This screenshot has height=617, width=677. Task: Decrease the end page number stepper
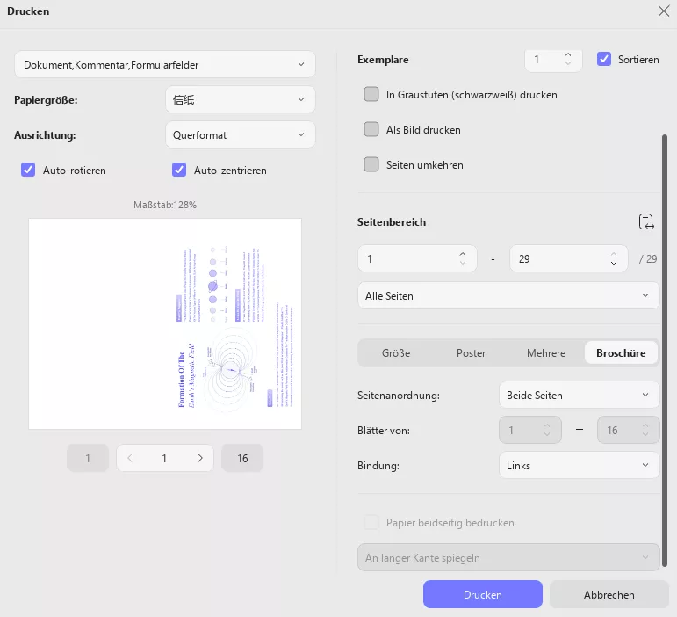tap(614, 265)
